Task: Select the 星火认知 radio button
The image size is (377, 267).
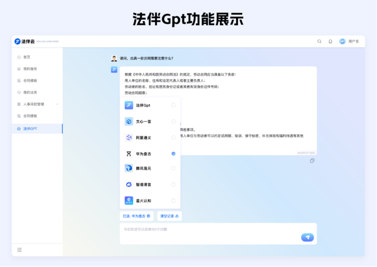Action: 173,200
